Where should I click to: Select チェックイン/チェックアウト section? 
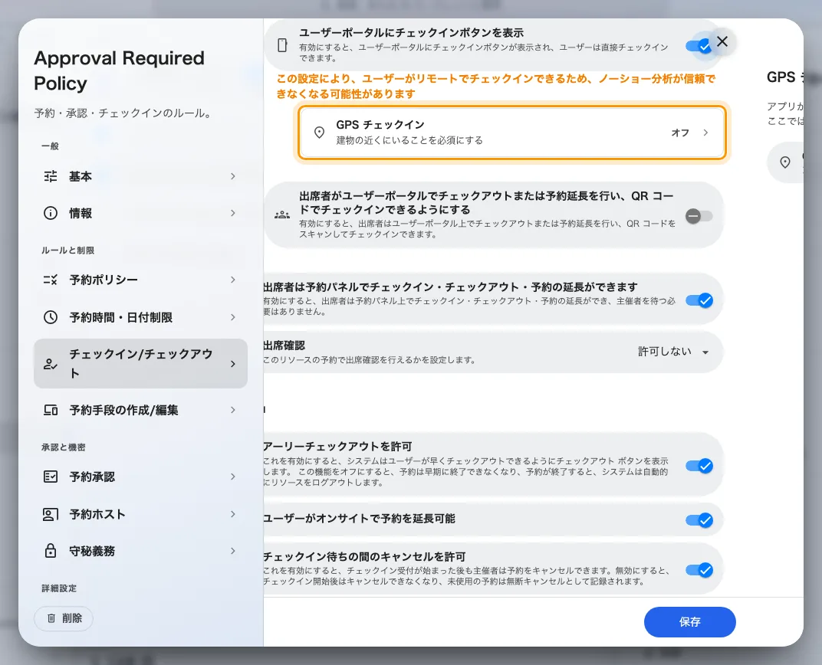pyautogui.click(x=140, y=363)
